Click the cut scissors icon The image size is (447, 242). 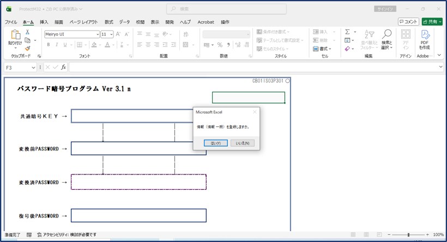(x=27, y=32)
